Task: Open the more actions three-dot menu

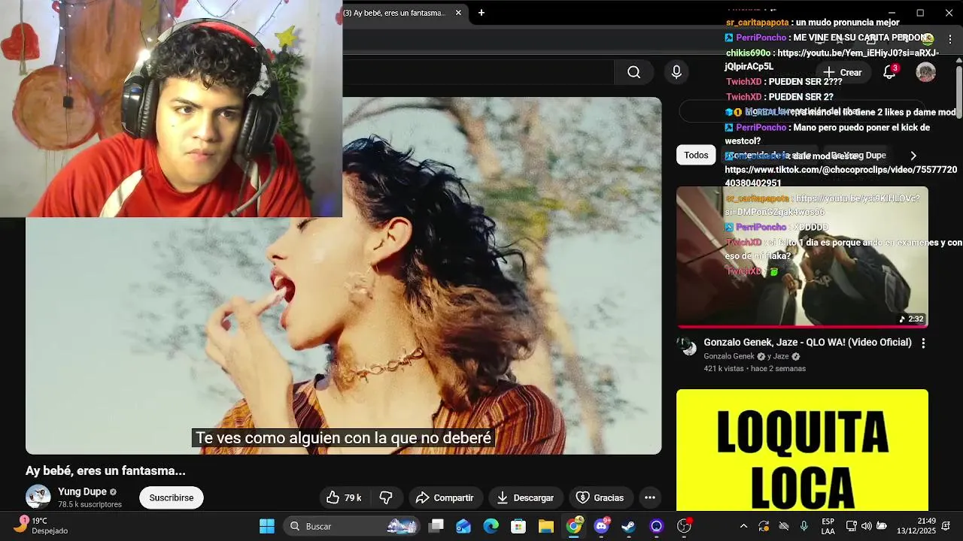Action: tap(650, 497)
